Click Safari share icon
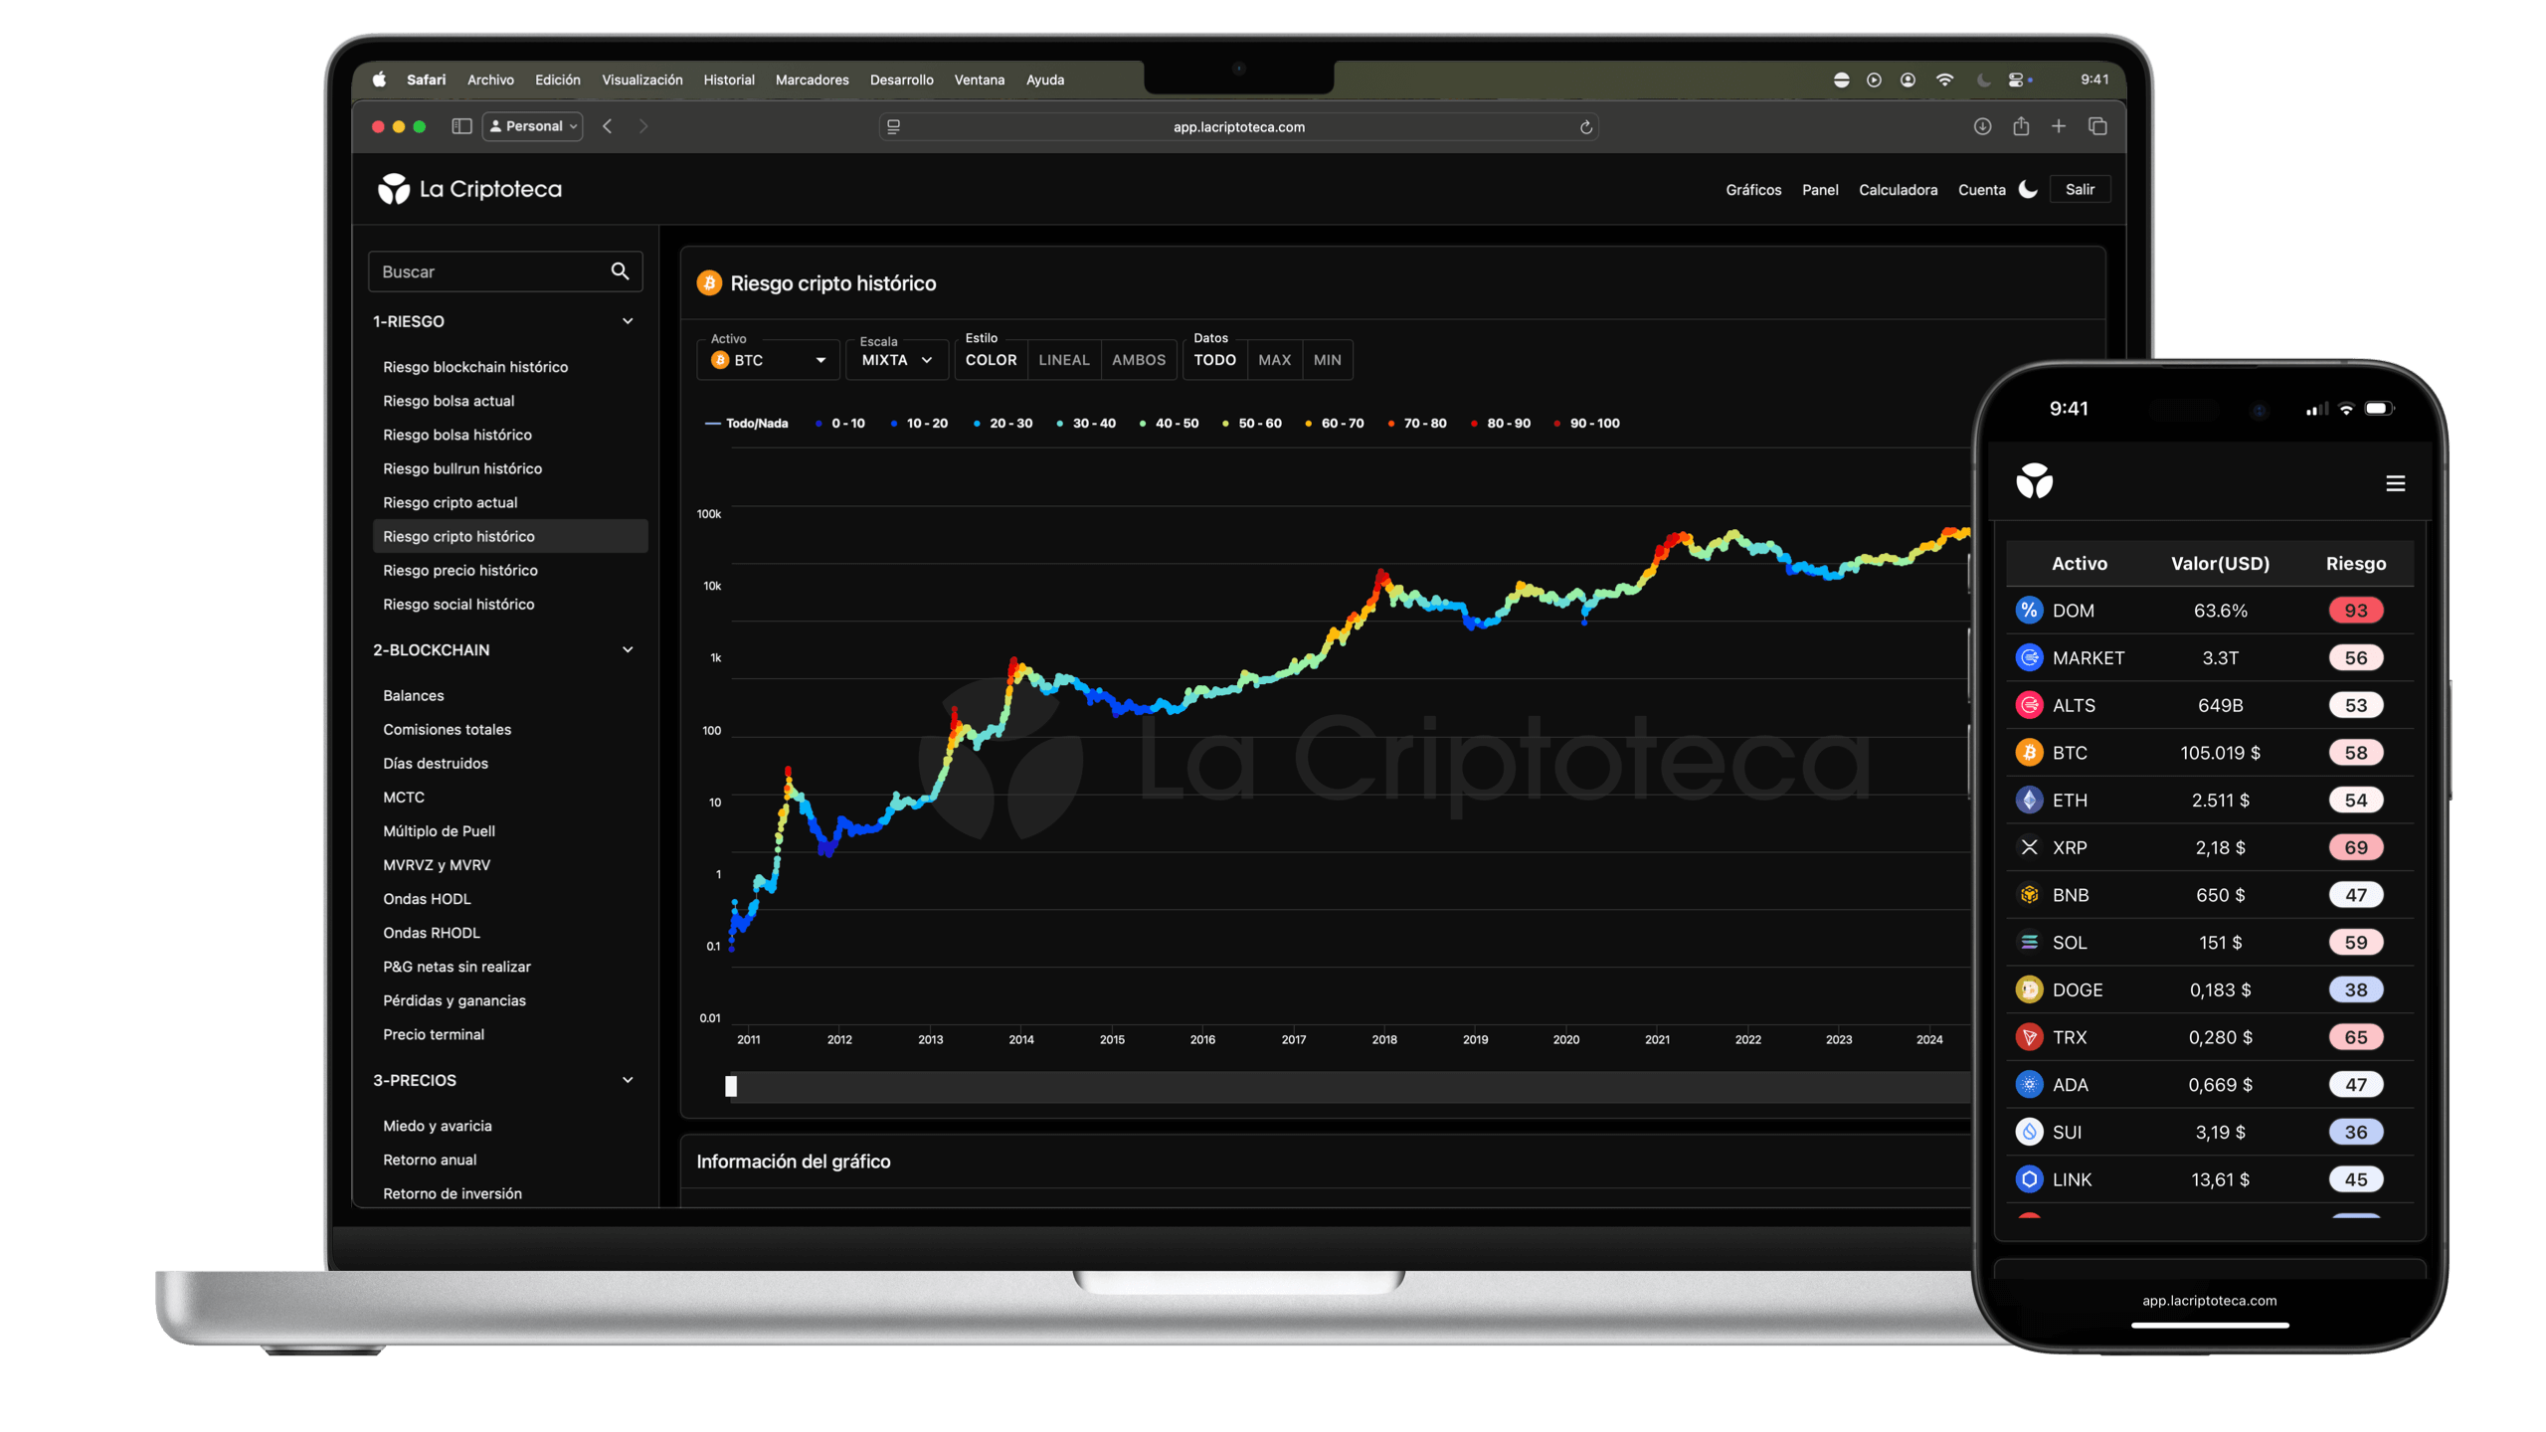Image resolution: width=2546 pixels, height=1432 pixels. point(2020,126)
